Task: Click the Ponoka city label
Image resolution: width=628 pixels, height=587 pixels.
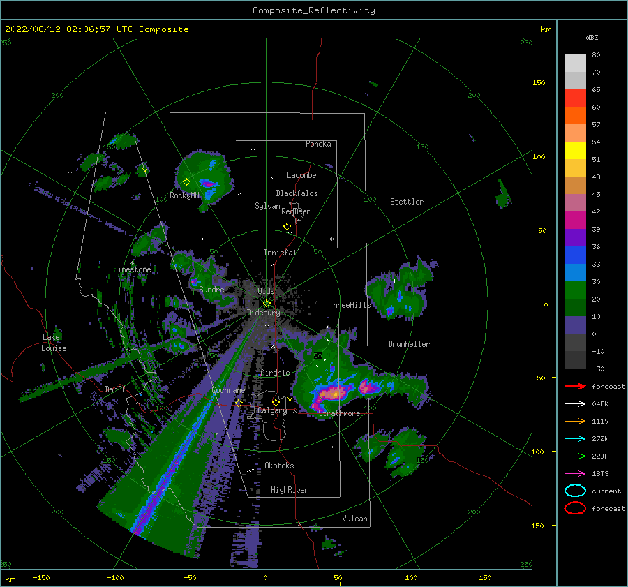Action: coord(318,144)
